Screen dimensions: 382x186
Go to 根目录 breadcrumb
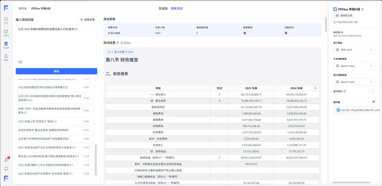click(23, 8)
